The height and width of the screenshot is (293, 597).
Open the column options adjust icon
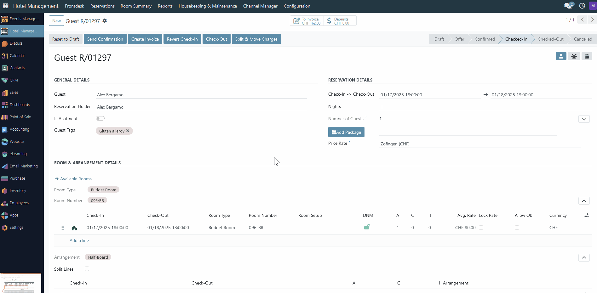click(587, 215)
